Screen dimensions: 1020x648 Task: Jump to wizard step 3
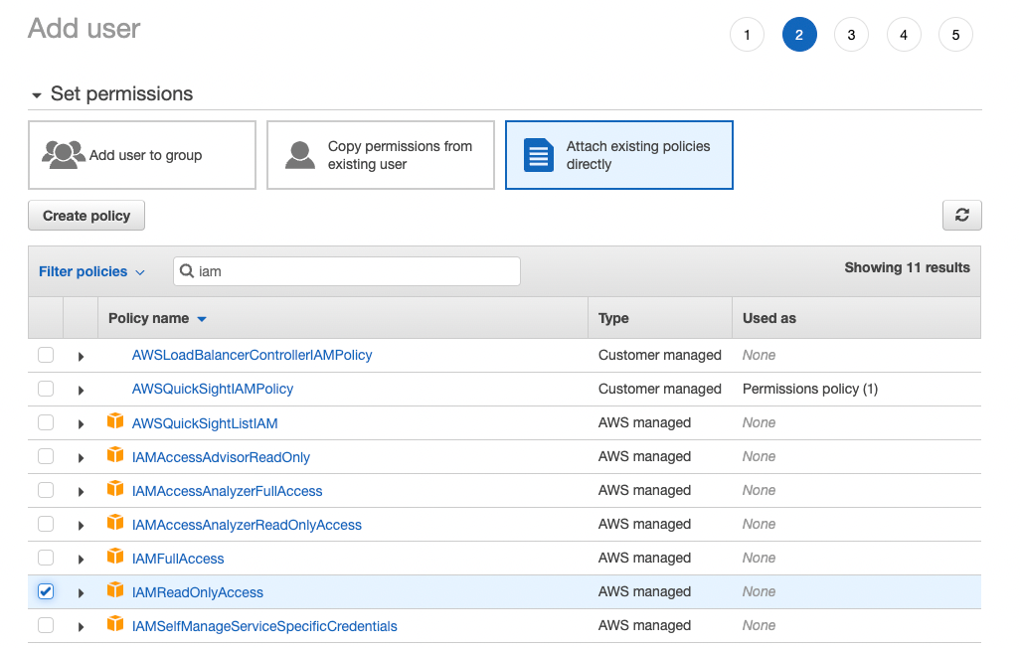click(851, 35)
